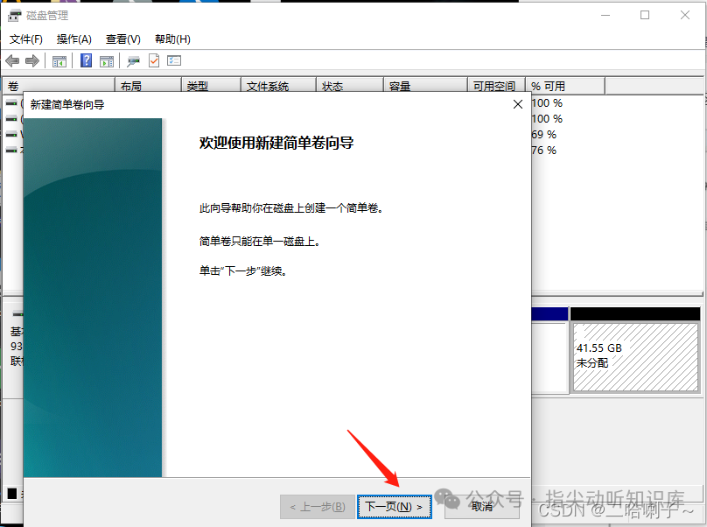Click the % 可用 column header
707x527 pixels.
pos(565,86)
